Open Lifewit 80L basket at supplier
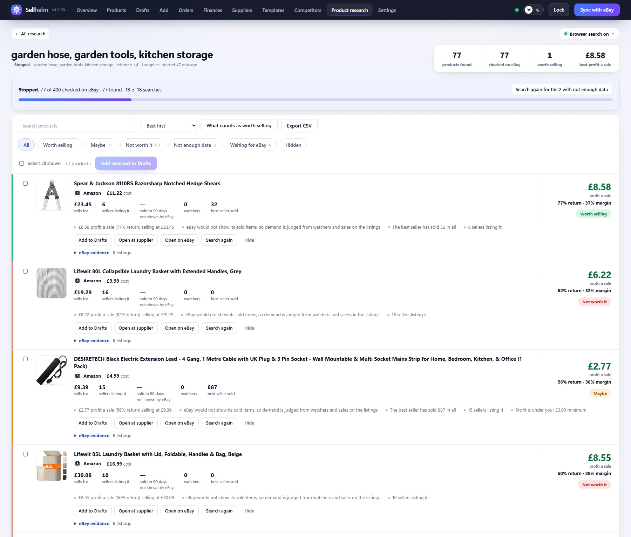The image size is (631, 537). [x=136, y=328]
